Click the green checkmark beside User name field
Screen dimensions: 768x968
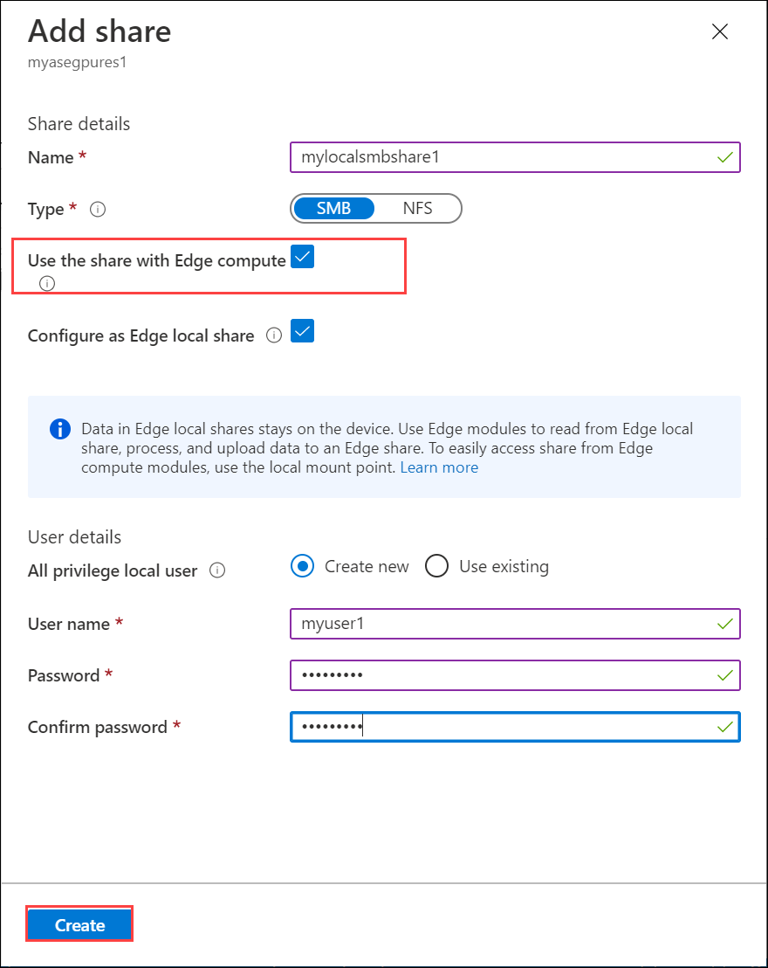point(723,624)
